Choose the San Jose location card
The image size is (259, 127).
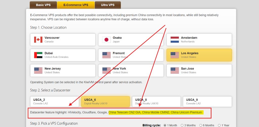199,70
